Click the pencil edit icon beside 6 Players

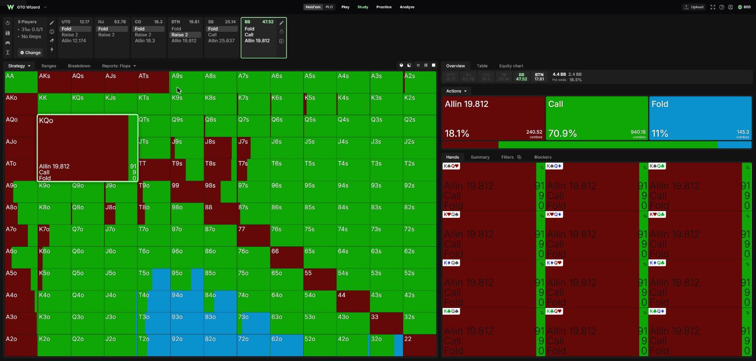pos(52,23)
